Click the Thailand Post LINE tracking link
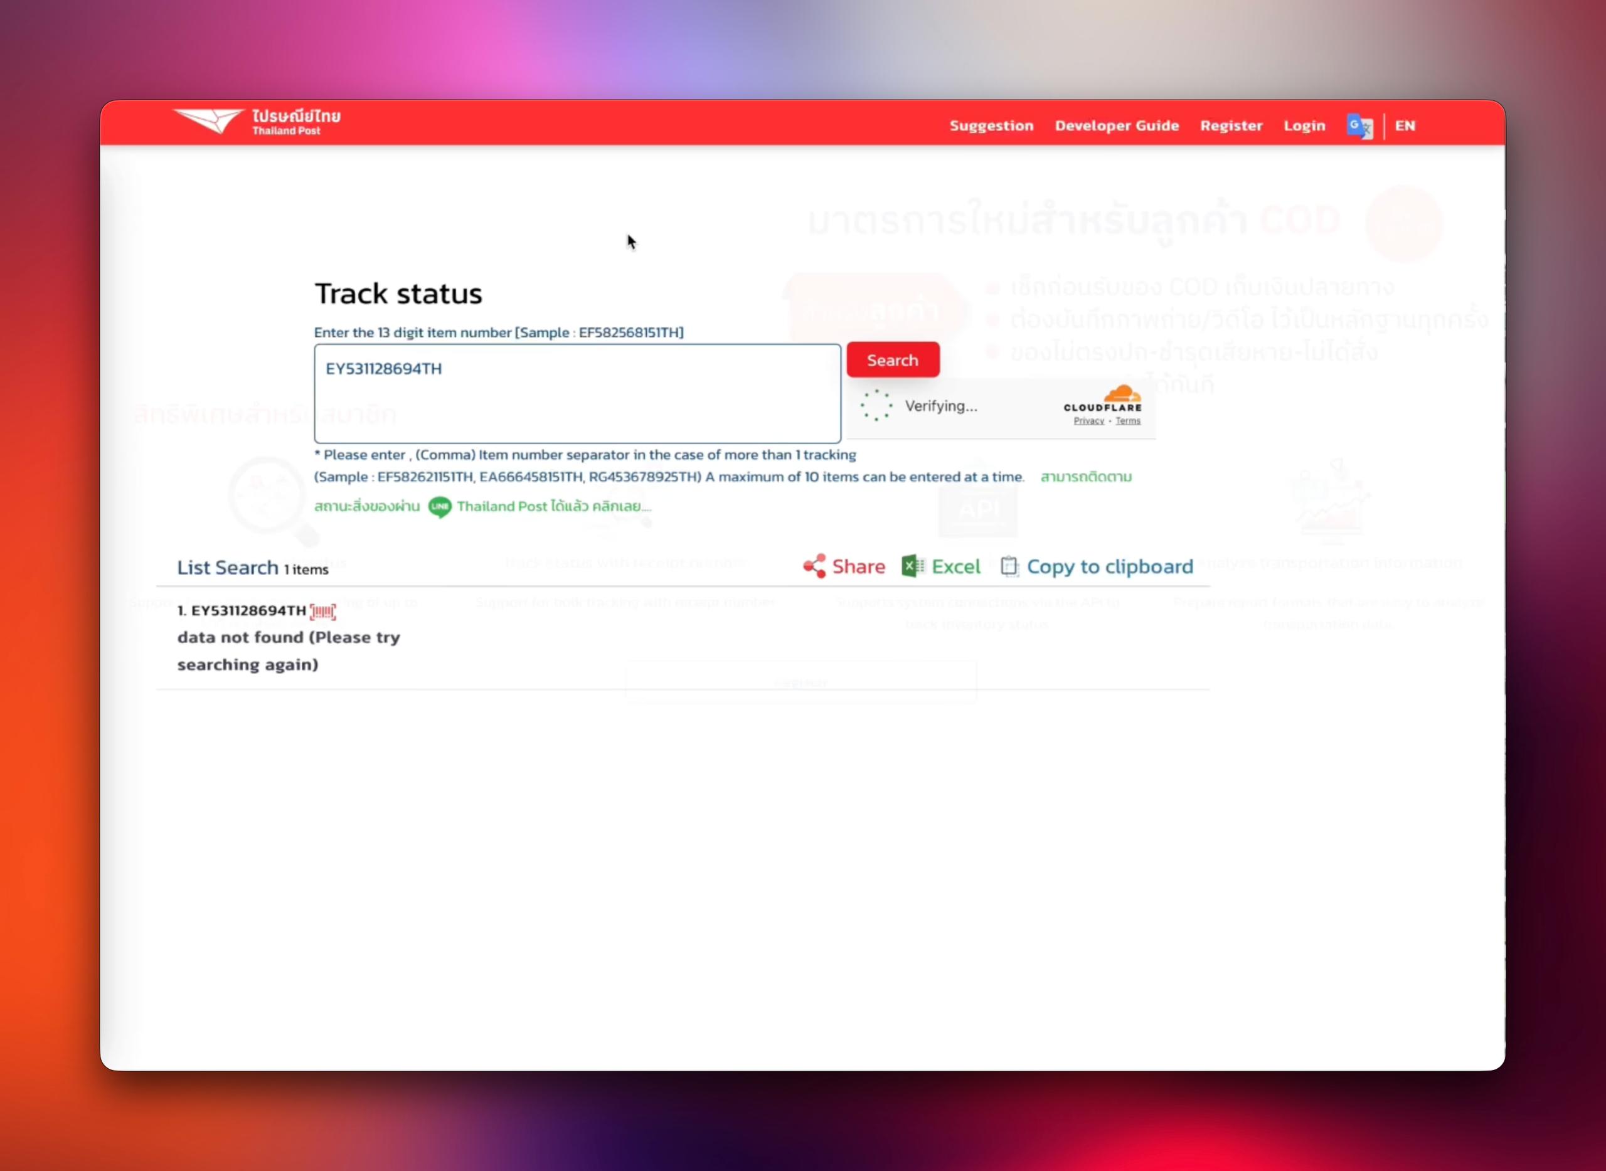The width and height of the screenshot is (1606, 1171). click(554, 507)
